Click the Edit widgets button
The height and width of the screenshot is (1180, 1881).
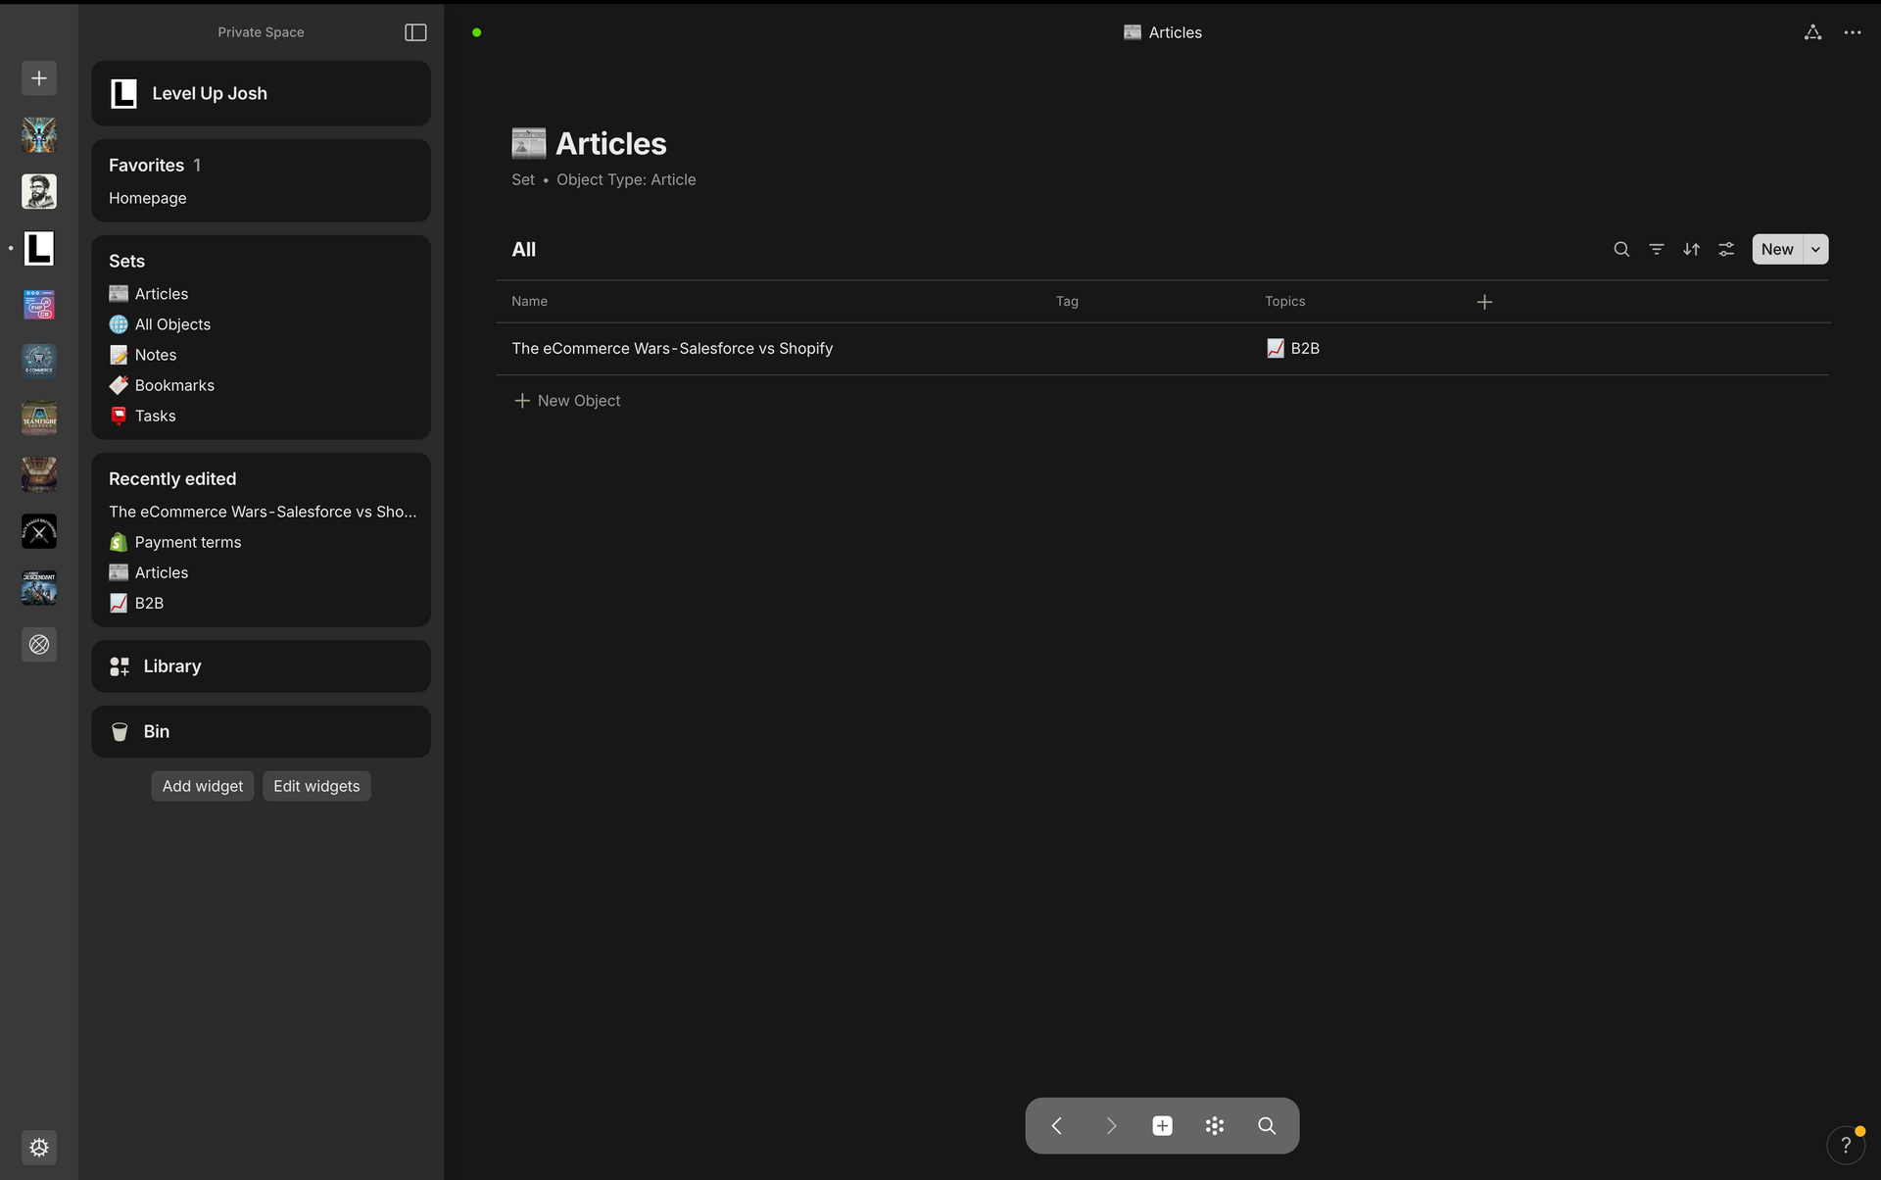pyautogui.click(x=316, y=786)
